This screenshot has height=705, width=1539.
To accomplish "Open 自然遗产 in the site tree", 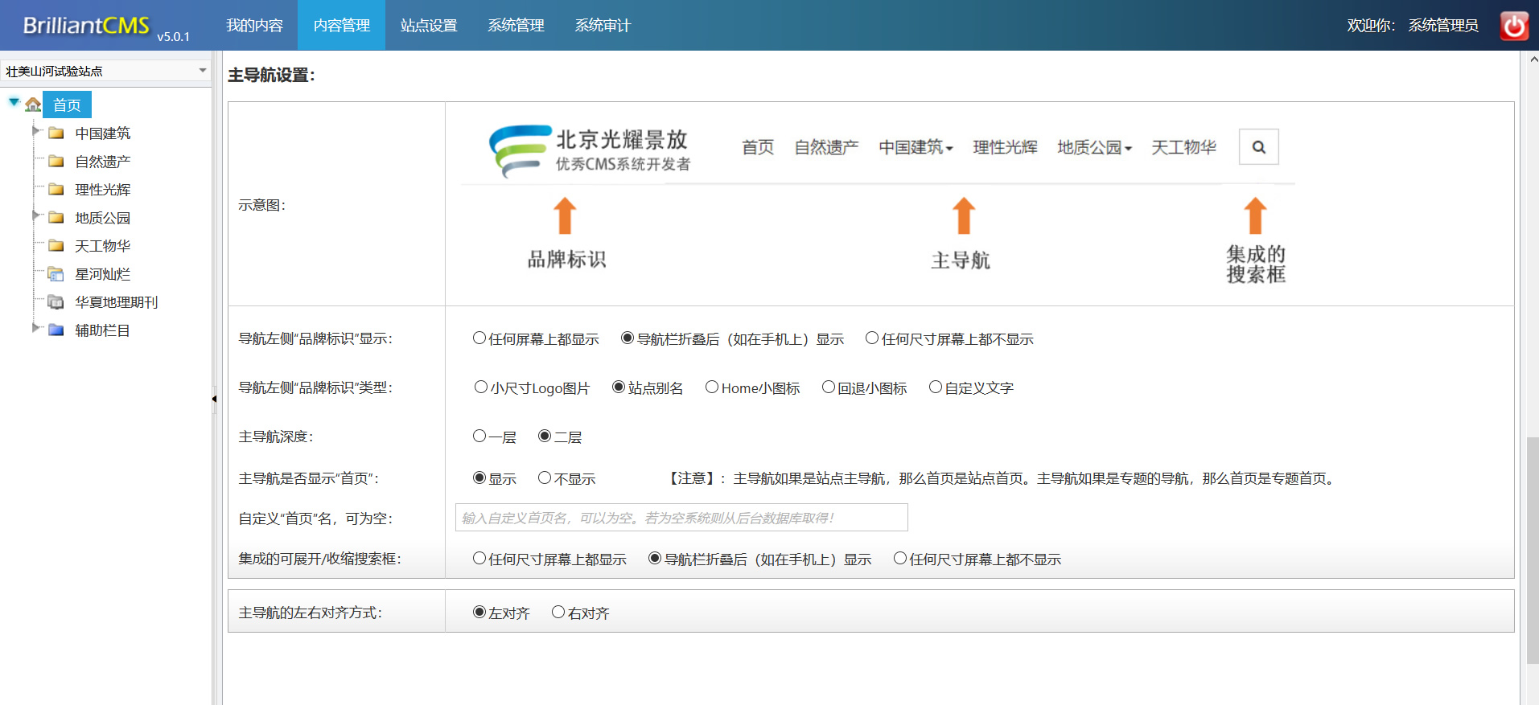I will click(102, 162).
